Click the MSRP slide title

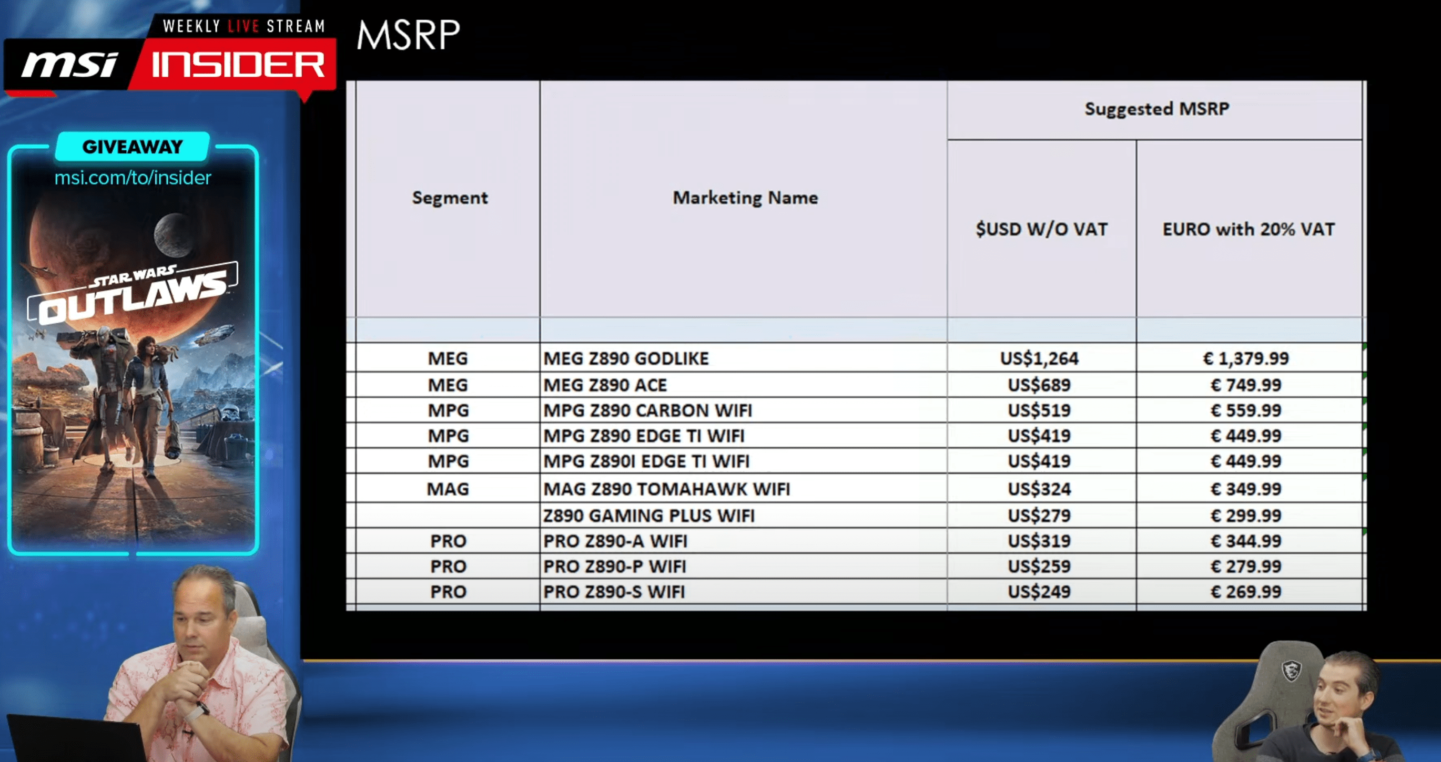click(409, 35)
